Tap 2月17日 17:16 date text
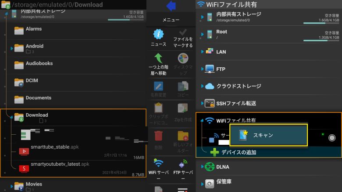 [x=115, y=155]
